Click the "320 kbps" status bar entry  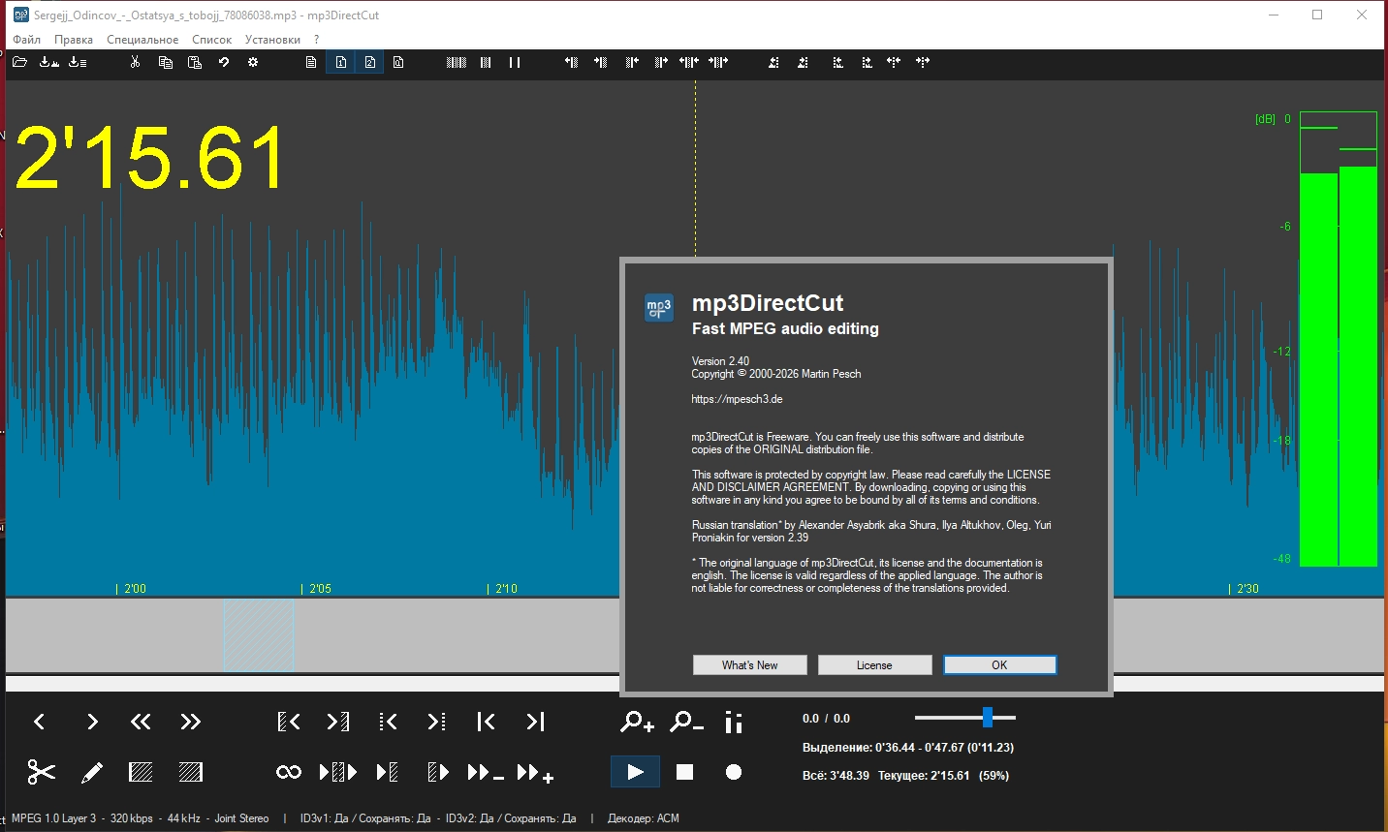132,818
